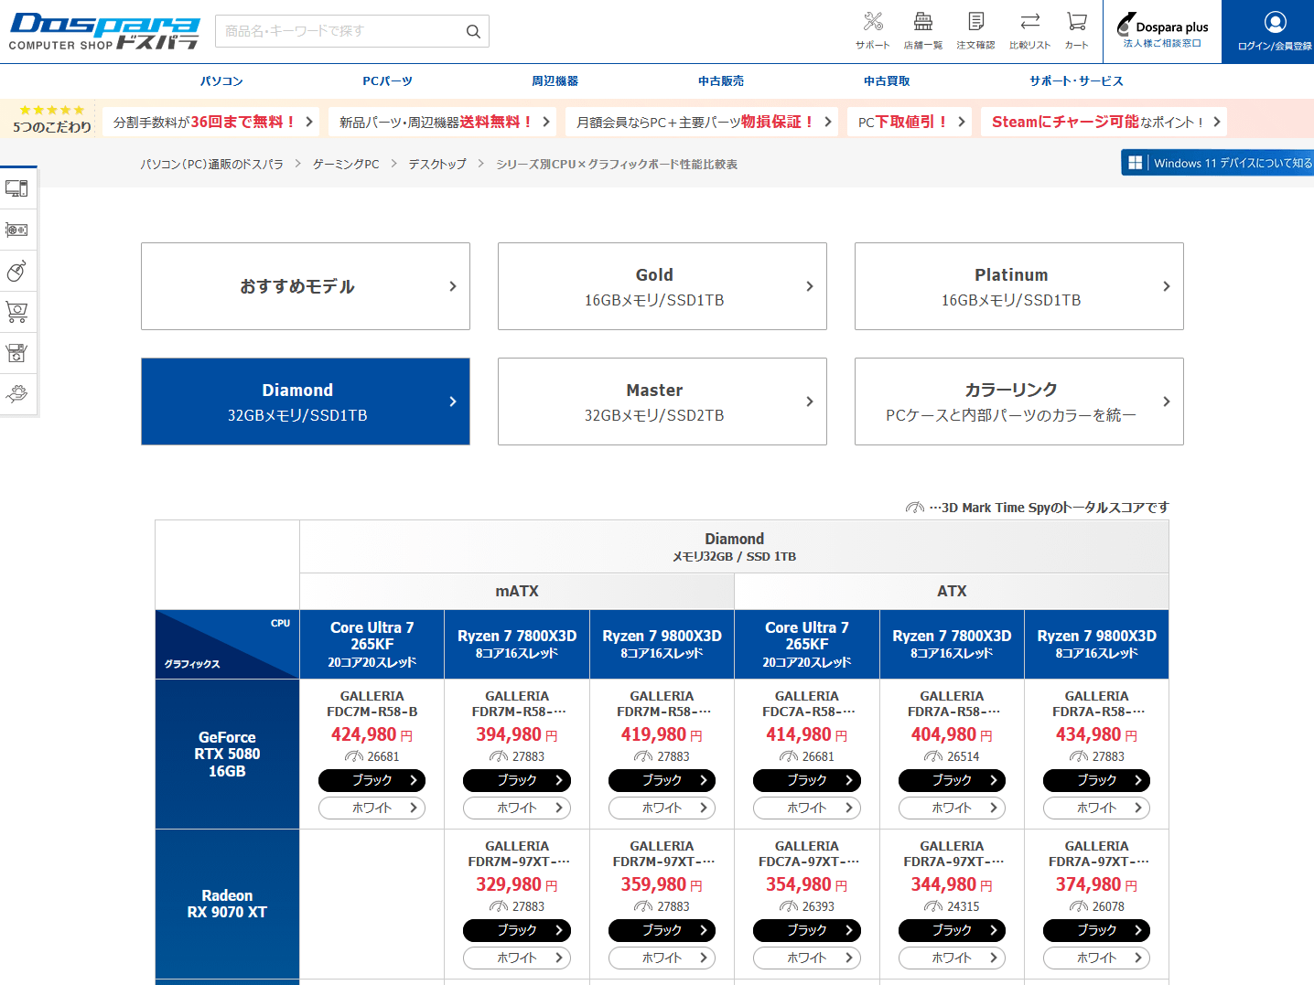Select the Gold 16GBメモリ/SSD1TB option

(x=662, y=286)
